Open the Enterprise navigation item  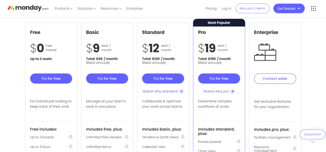point(134,9)
